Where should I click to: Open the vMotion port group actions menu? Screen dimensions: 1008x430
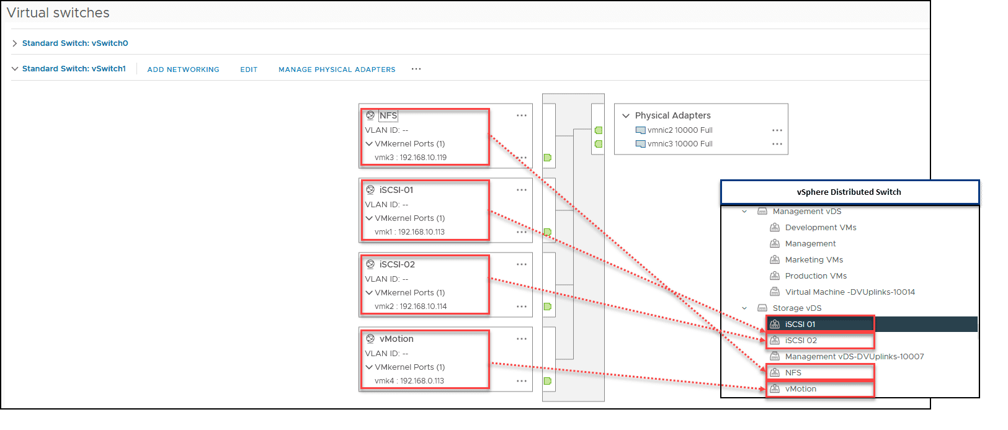click(x=522, y=339)
